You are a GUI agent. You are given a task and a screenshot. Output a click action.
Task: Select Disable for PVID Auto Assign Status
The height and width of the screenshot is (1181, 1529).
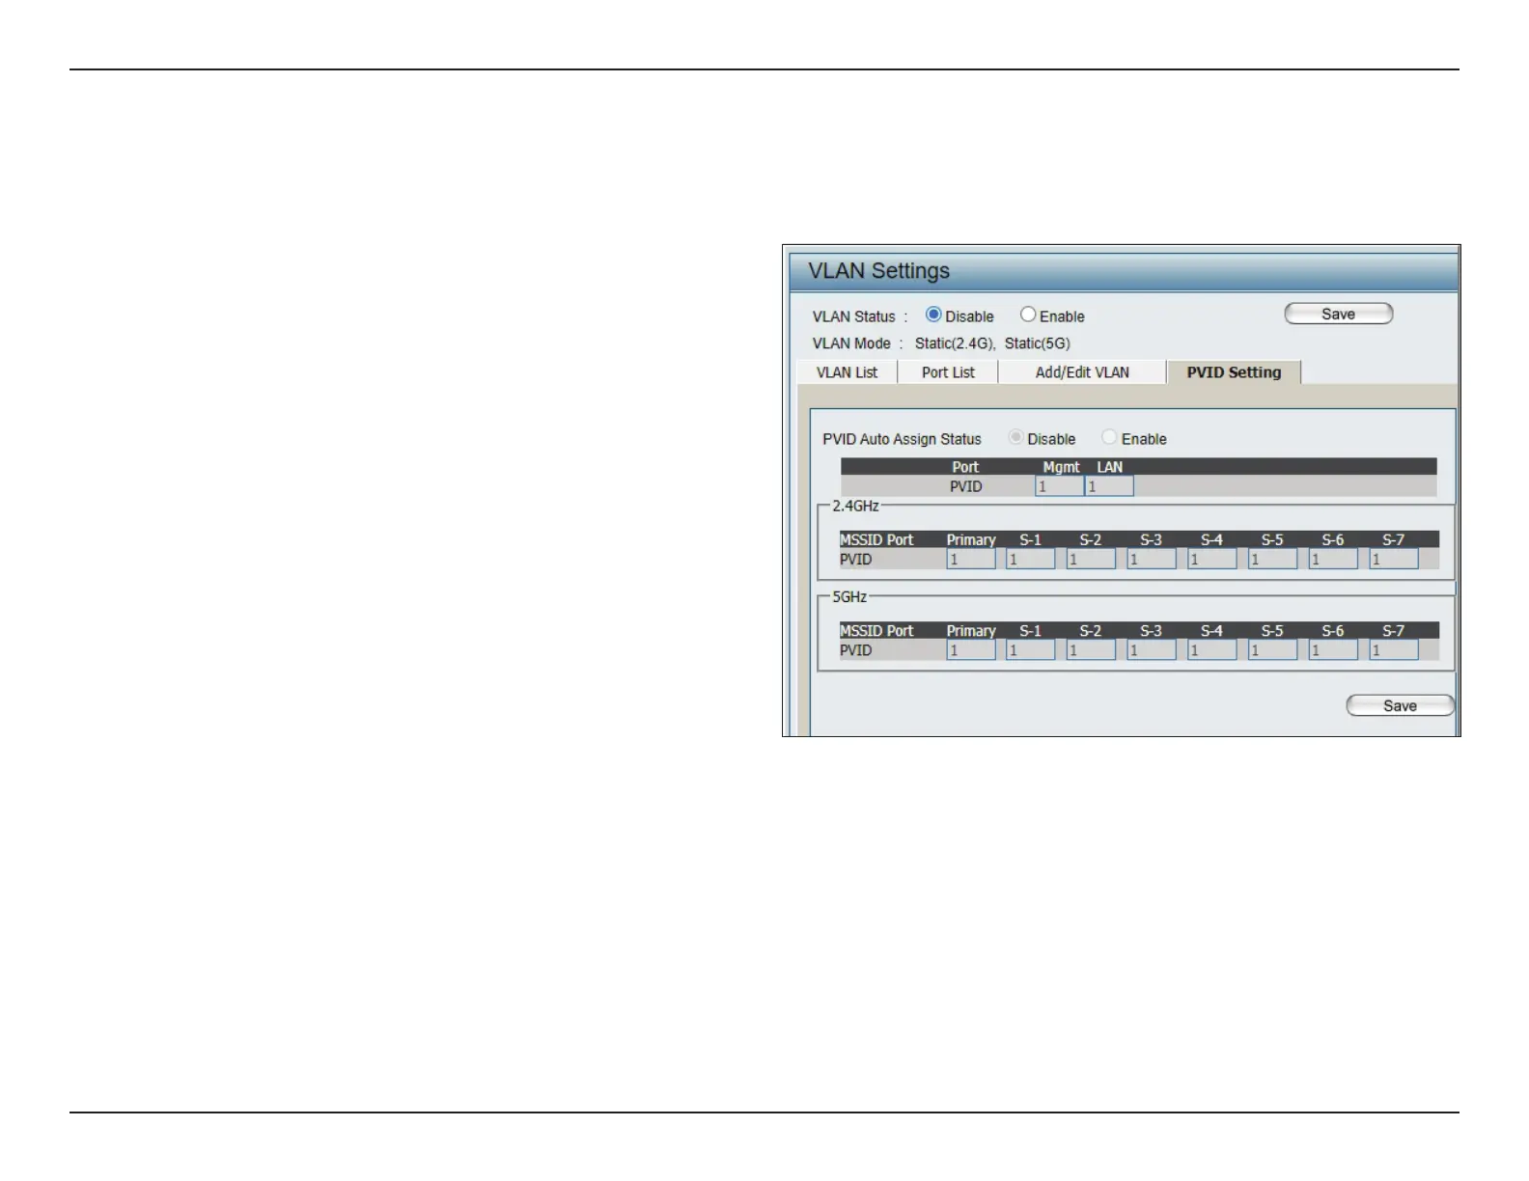1015,437
